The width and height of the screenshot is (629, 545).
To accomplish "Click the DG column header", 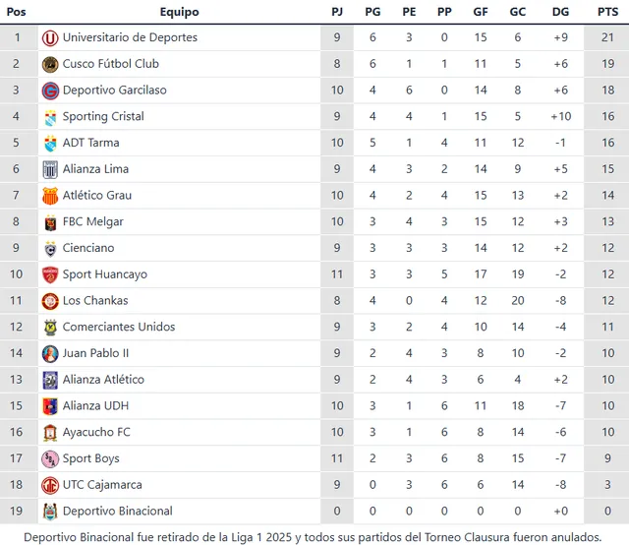I will [560, 12].
